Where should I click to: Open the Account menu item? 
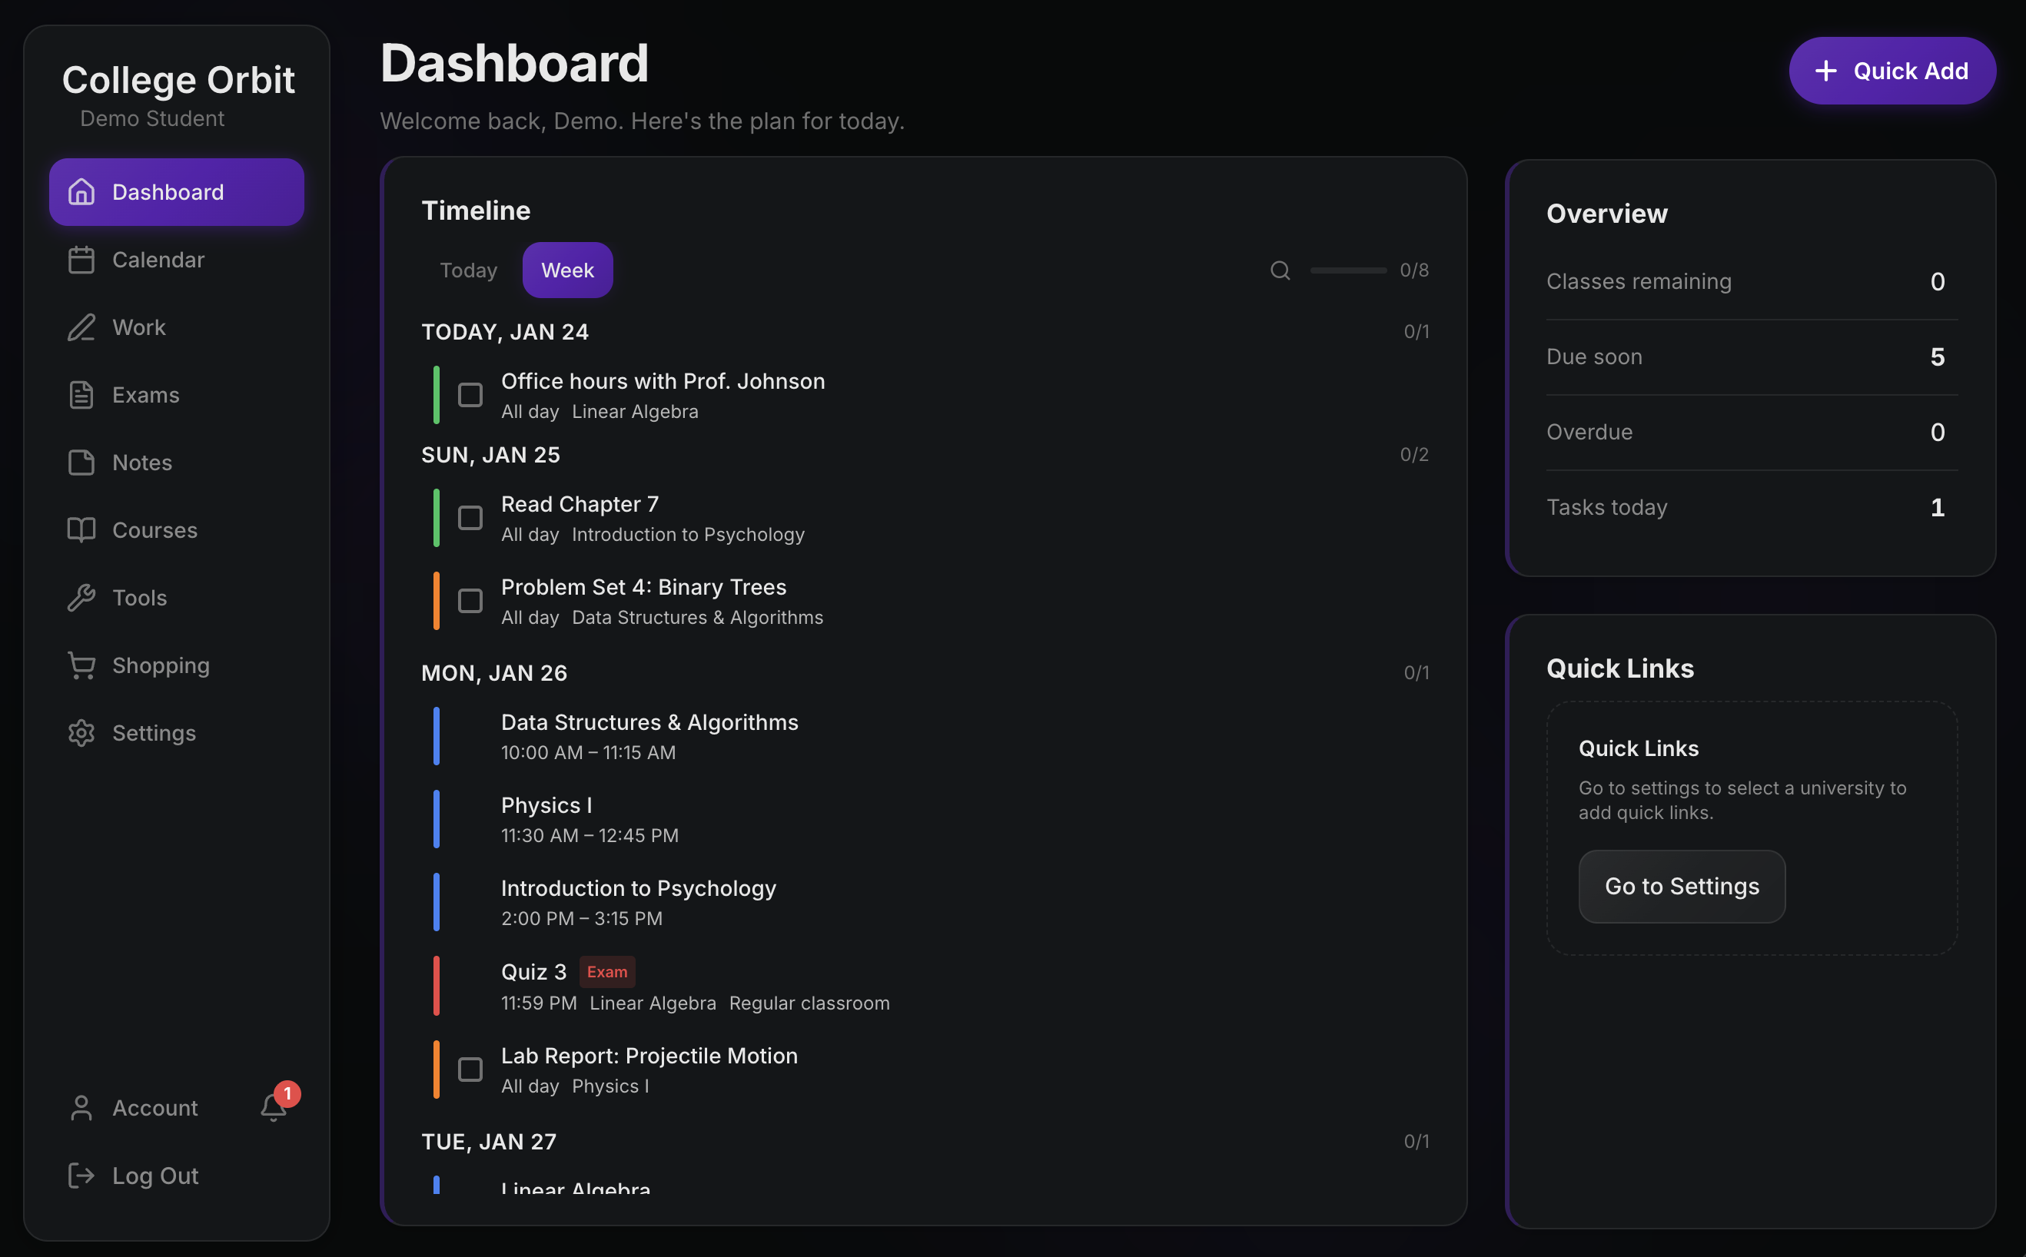point(154,1107)
